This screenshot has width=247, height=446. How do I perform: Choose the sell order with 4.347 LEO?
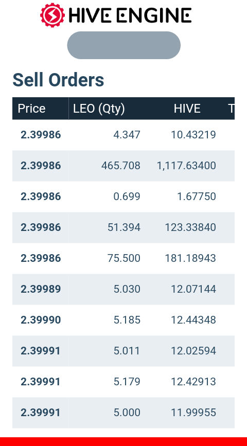pos(123,135)
